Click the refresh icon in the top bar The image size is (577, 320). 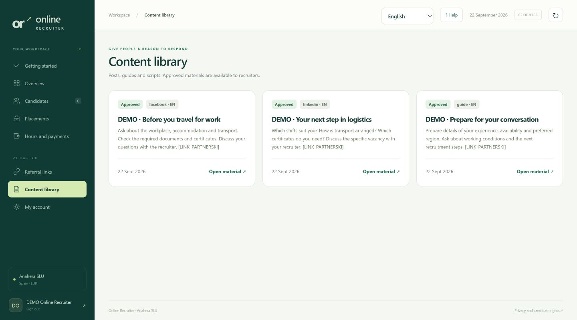click(x=555, y=15)
